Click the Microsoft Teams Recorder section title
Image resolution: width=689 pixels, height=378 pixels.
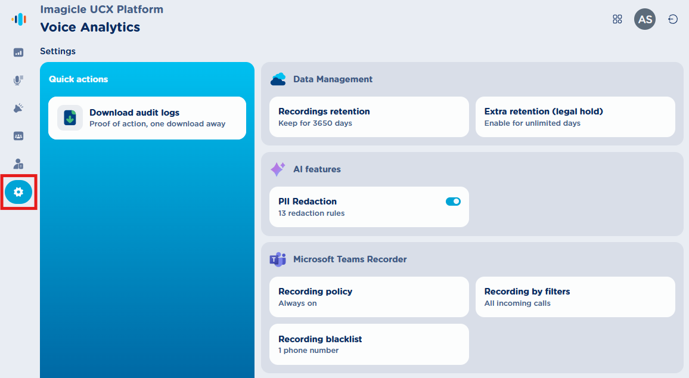(x=350, y=259)
